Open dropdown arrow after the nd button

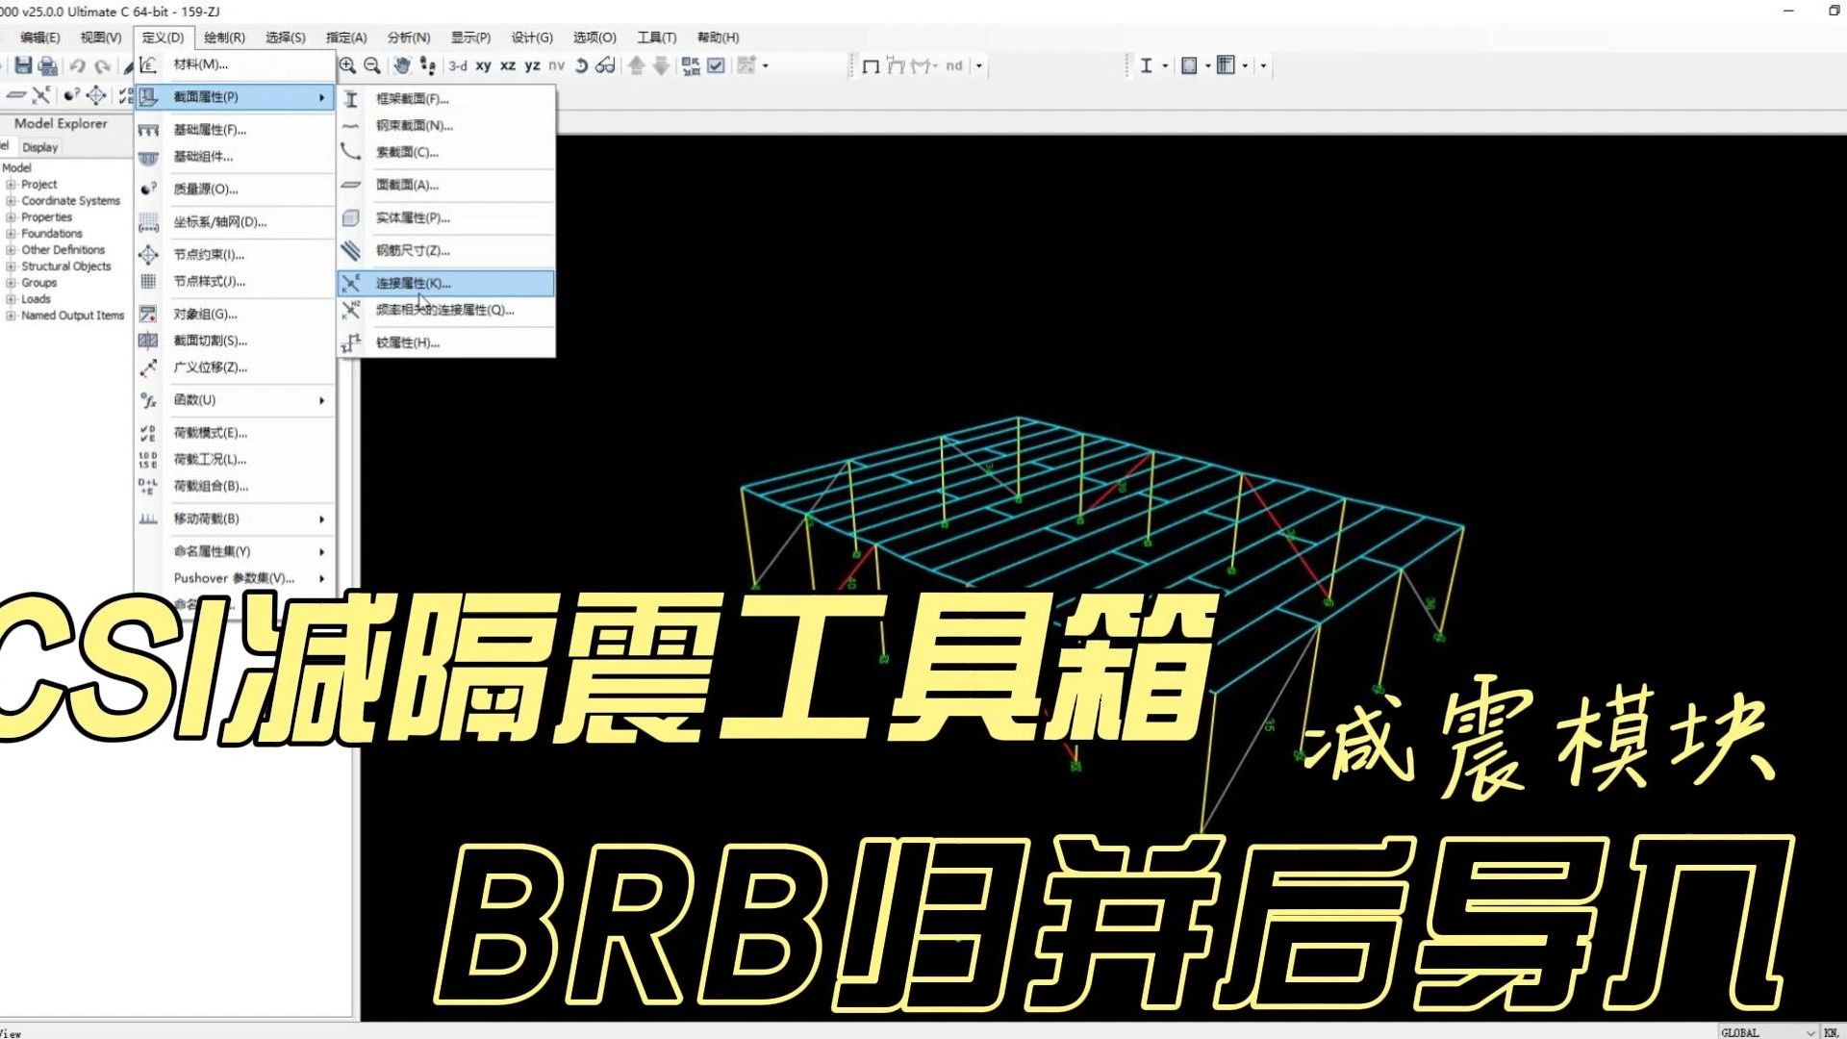click(979, 65)
